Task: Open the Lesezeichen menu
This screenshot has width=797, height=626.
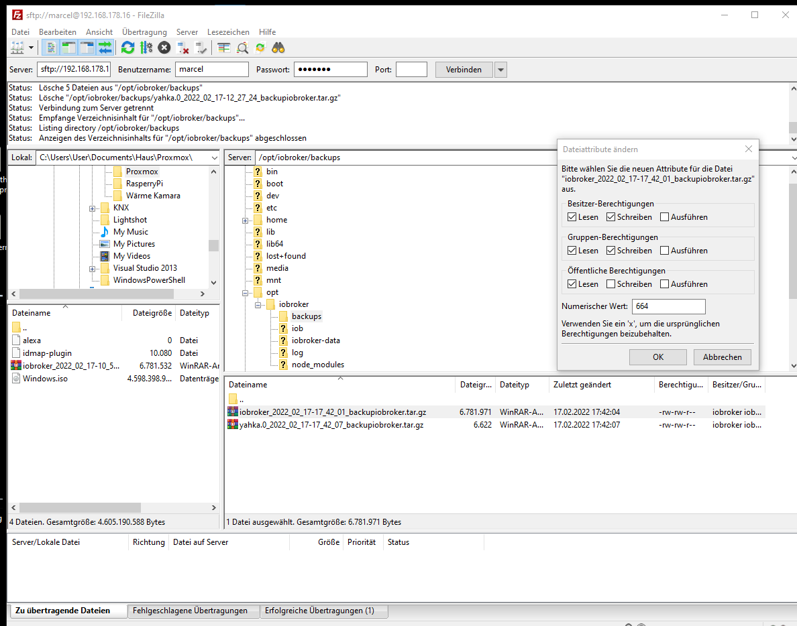Action: [228, 32]
